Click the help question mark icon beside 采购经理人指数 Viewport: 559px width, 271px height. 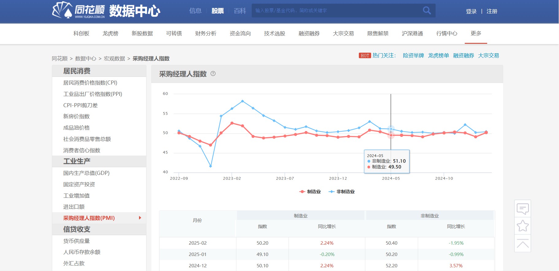(x=213, y=74)
